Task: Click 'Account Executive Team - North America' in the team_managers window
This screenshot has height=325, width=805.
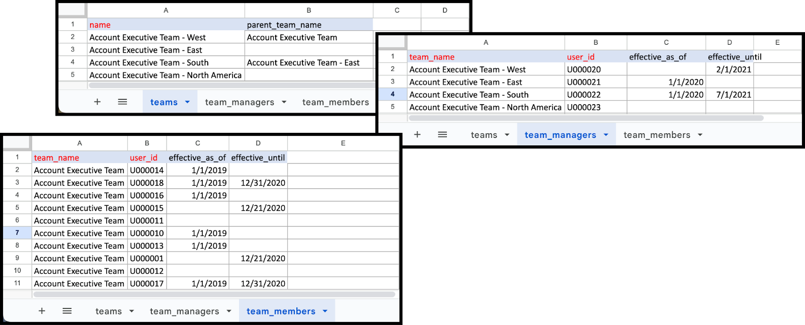Action: tap(486, 107)
